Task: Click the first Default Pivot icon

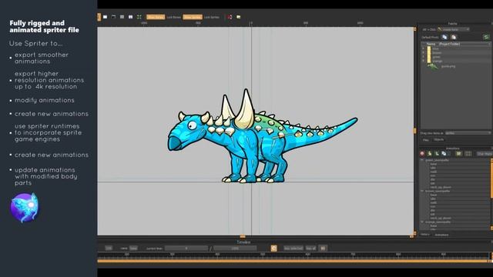Action: (x=444, y=37)
